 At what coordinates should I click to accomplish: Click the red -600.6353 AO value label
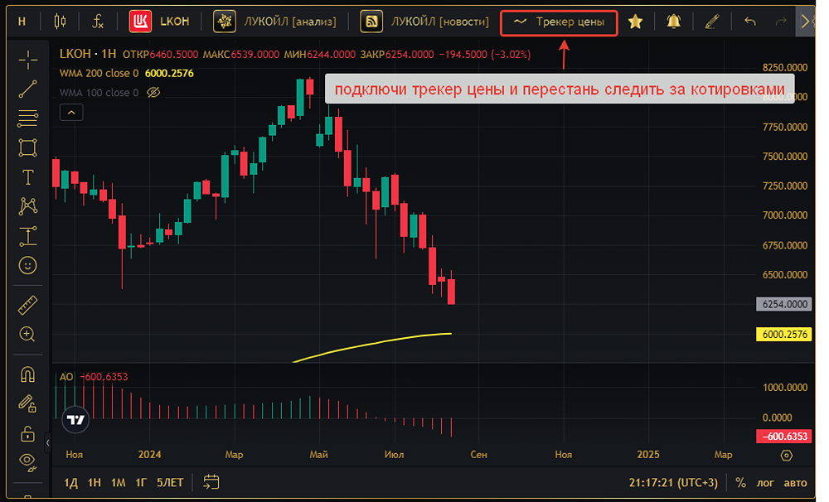783,437
